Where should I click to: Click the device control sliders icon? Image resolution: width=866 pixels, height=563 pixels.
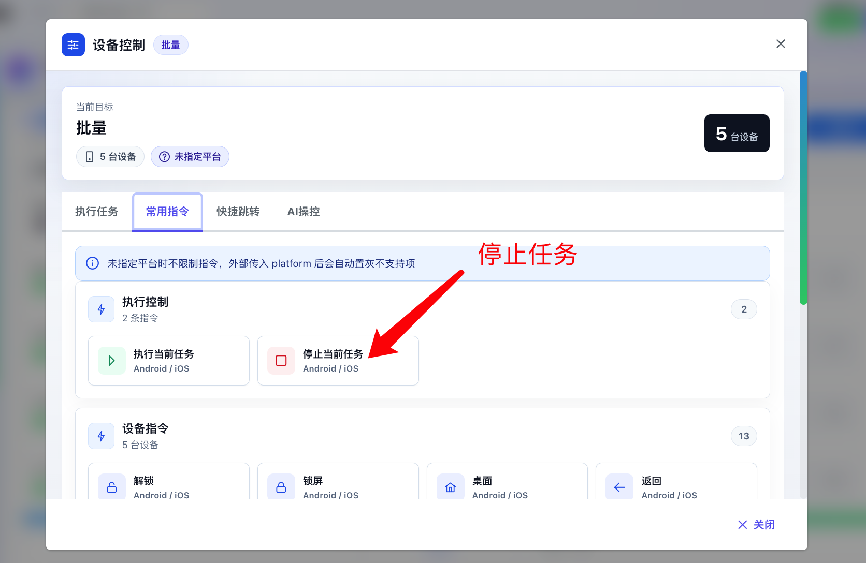tap(73, 45)
